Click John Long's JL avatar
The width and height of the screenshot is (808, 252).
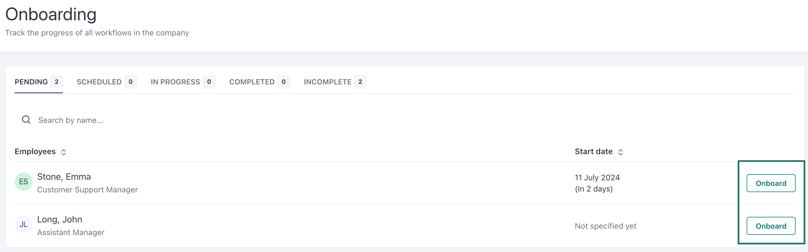[24, 224]
